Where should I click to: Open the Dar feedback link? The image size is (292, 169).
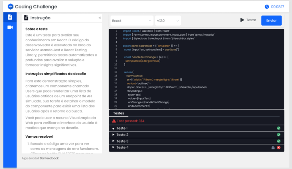pos(49,158)
